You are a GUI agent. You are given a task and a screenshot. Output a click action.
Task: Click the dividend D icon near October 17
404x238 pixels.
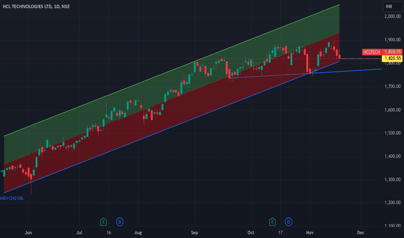289,222
